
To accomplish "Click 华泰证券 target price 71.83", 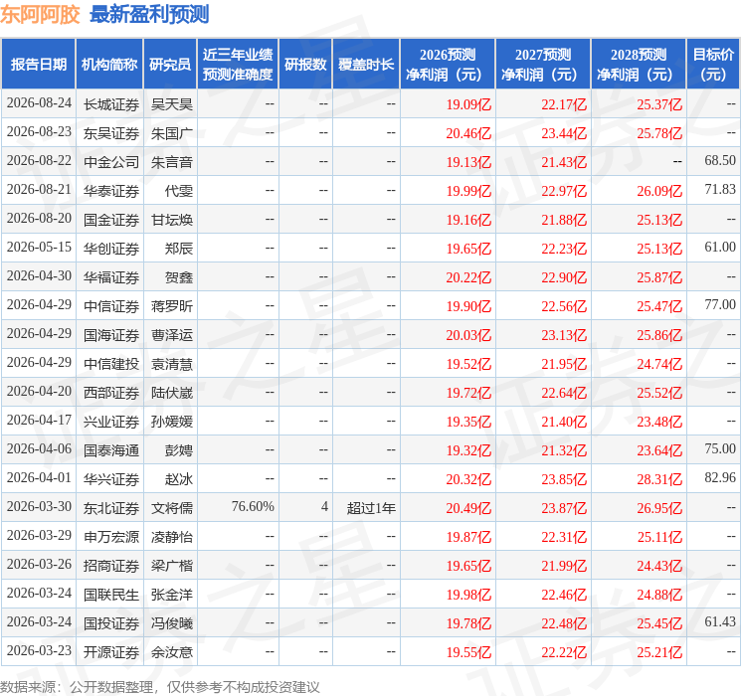I will pyautogui.click(x=720, y=190).
